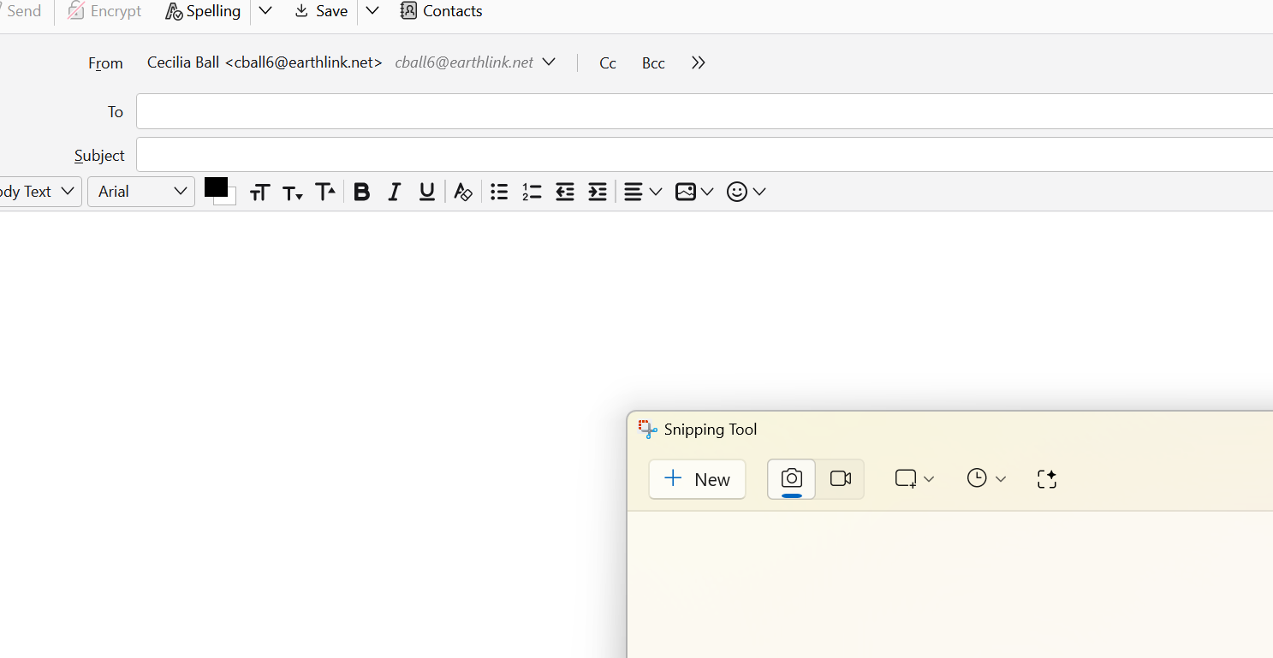Click the Encrypt button in the compose toolbar
1273x658 pixels.
point(104,11)
